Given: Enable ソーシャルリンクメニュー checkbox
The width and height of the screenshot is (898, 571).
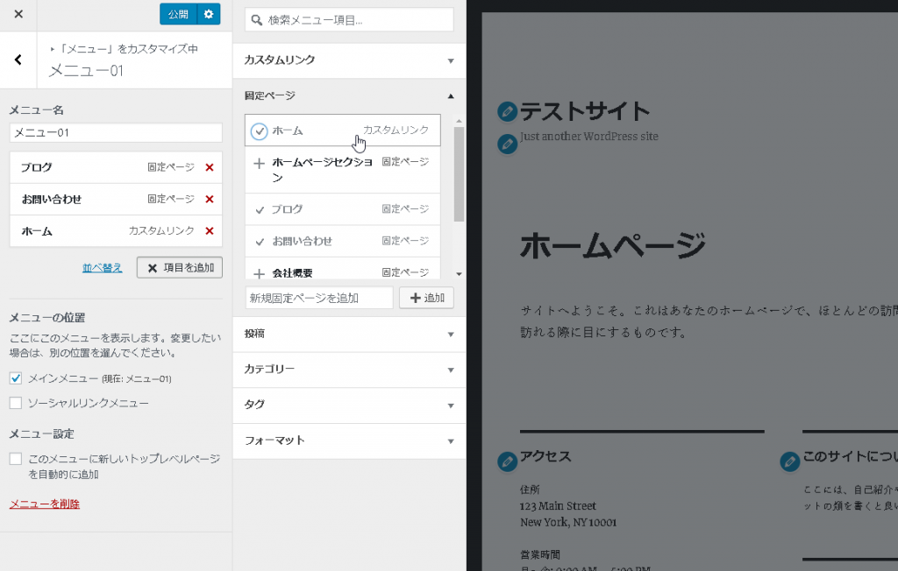Looking at the screenshot, I should point(16,403).
